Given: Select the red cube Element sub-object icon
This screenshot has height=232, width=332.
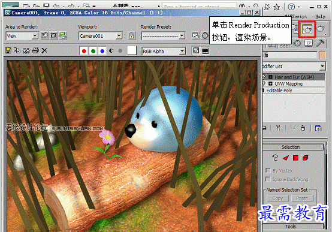Looking at the screenshot, I should point(305,158).
